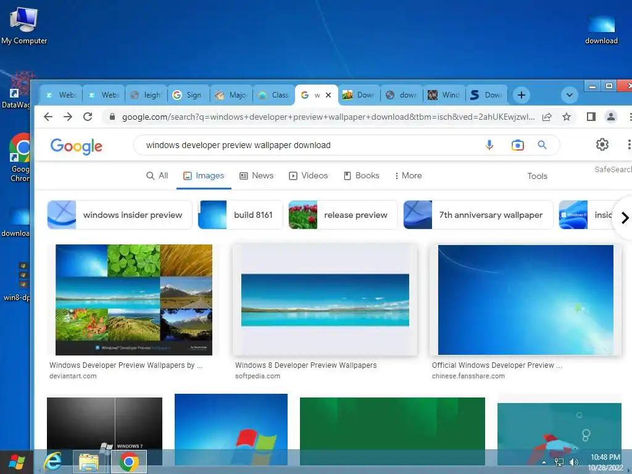Start voice search with the microphone icon
This screenshot has height=474, width=632.
(x=489, y=145)
